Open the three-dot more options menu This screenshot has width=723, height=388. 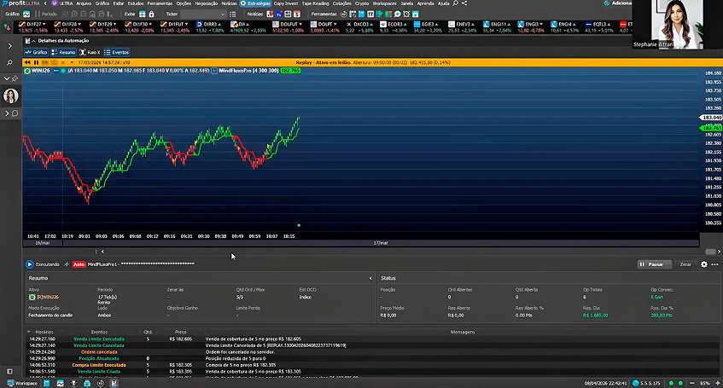pyautogui.click(x=714, y=264)
